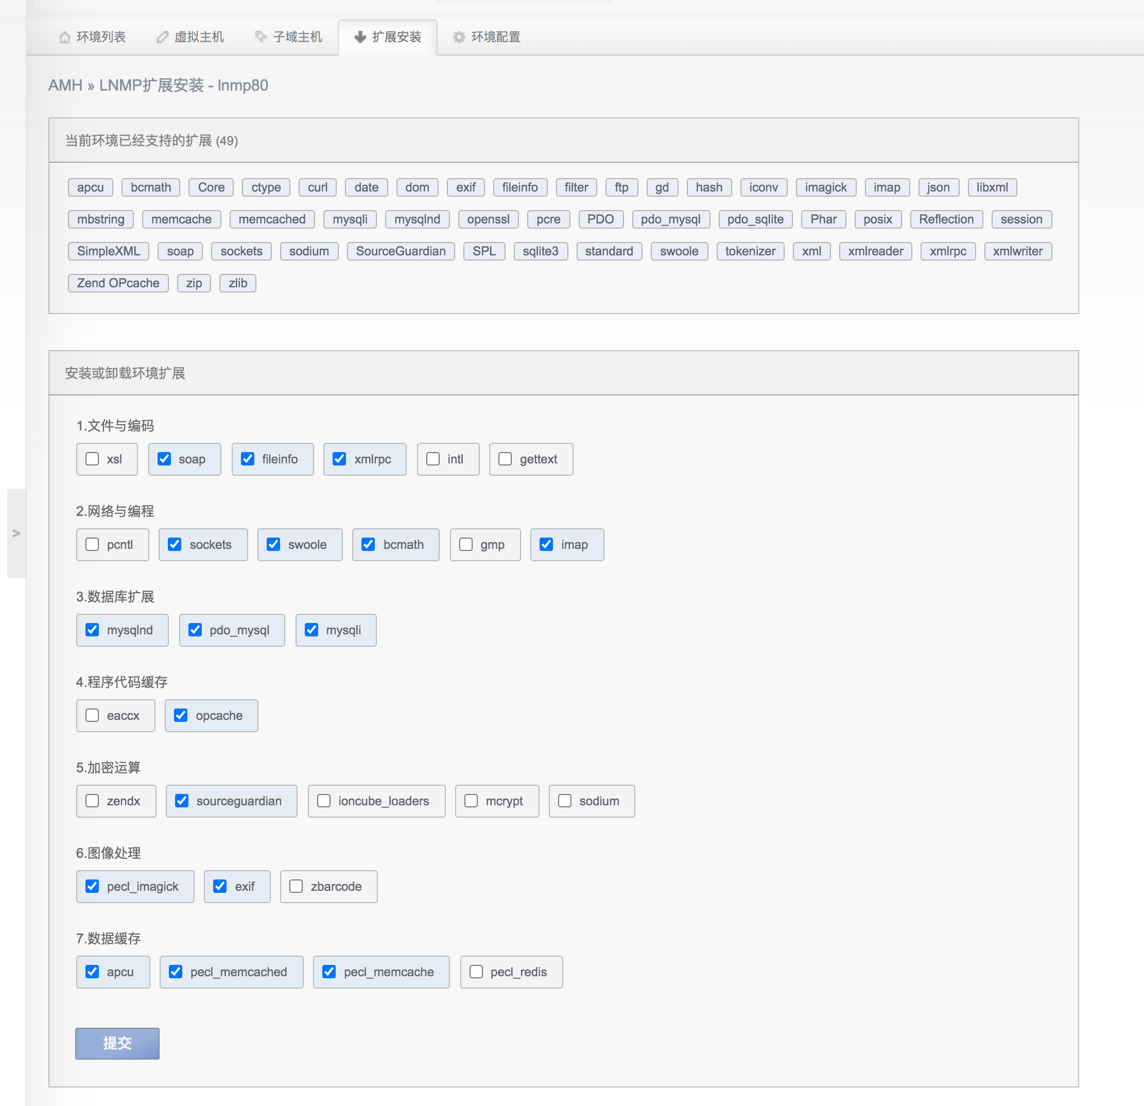The image size is (1144, 1106).
Task: Click the Zend OPcache extension tag
Action: point(118,283)
